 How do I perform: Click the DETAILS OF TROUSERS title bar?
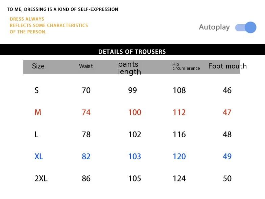pyautogui.click(x=132, y=52)
